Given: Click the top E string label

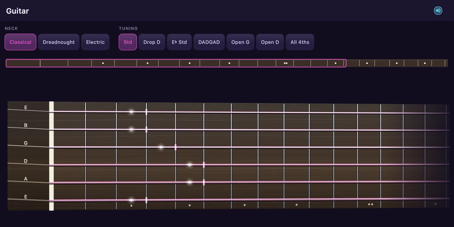Looking at the screenshot, I should click(x=26, y=108).
